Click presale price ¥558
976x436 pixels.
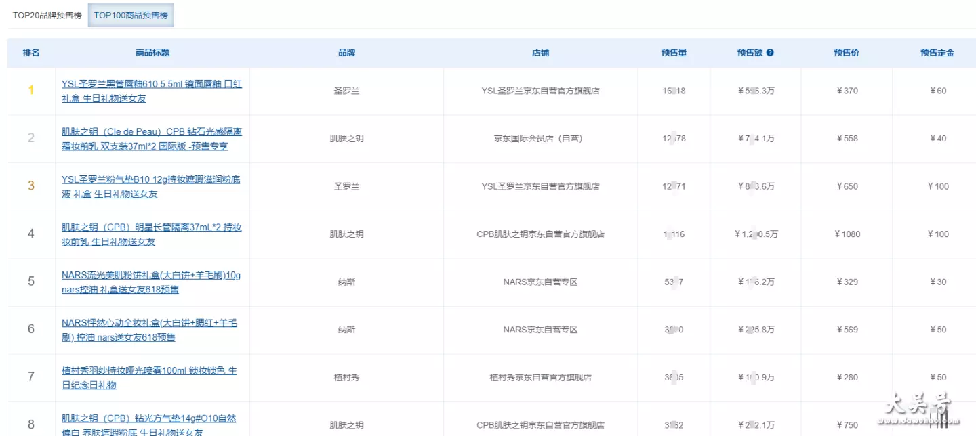point(847,139)
